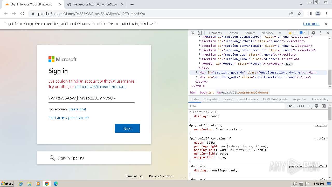Open pages.min.css source link
Image resolution: width=332 pixels, height=187 pixels.
308,166
